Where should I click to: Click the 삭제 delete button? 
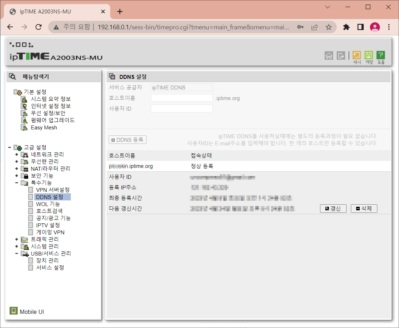click(x=364, y=208)
